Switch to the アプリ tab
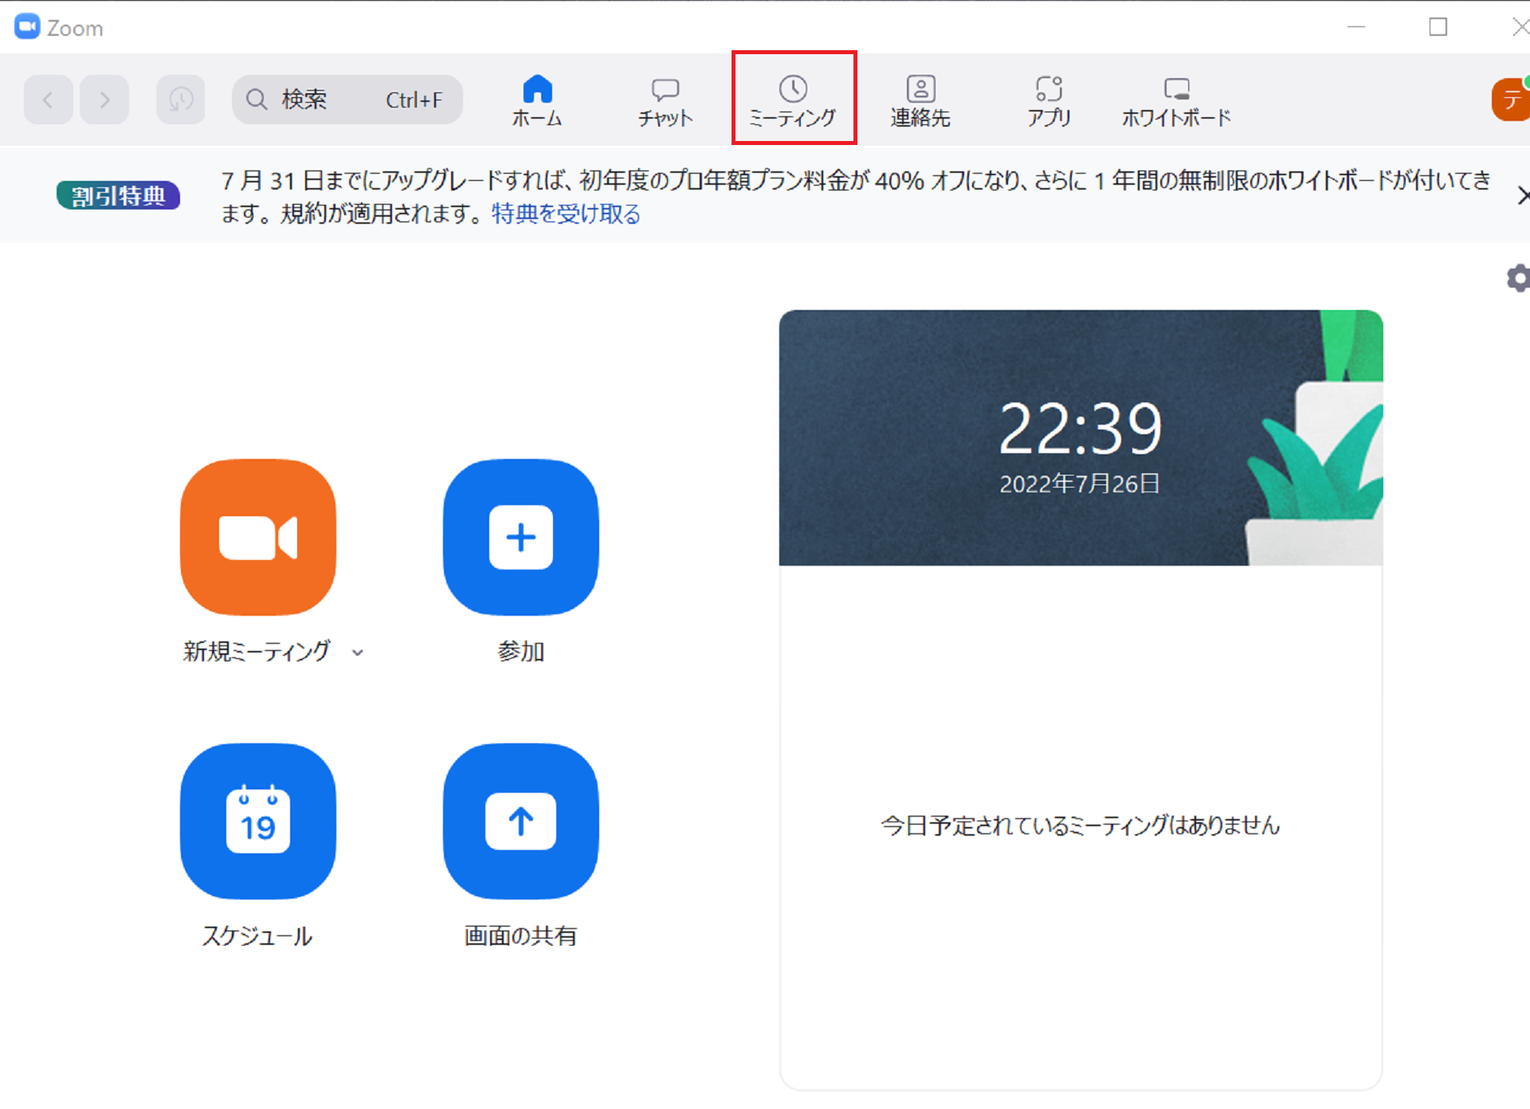This screenshot has height=1109, width=1530. coord(1049,101)
